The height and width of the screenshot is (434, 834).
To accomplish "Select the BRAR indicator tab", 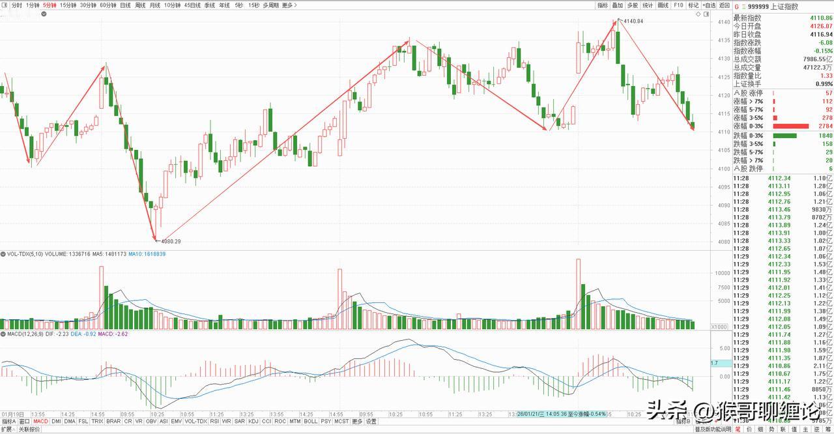I will click(x=113, y=422).
